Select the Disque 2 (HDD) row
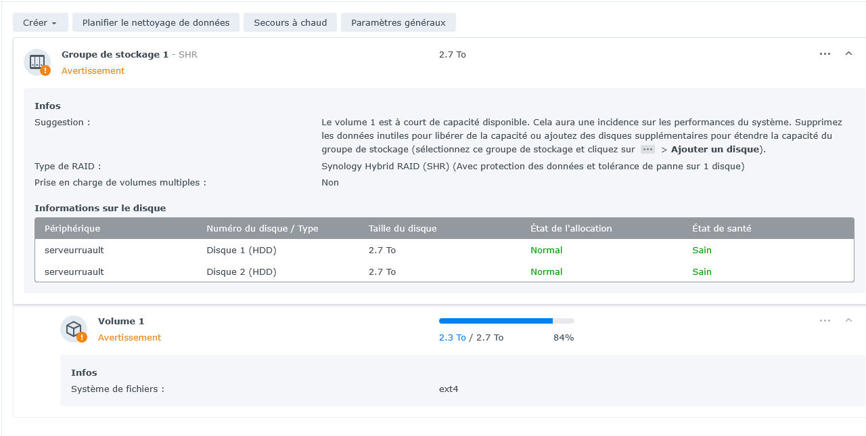Screen dimensions: 866x436 click(x=445, y=271)
